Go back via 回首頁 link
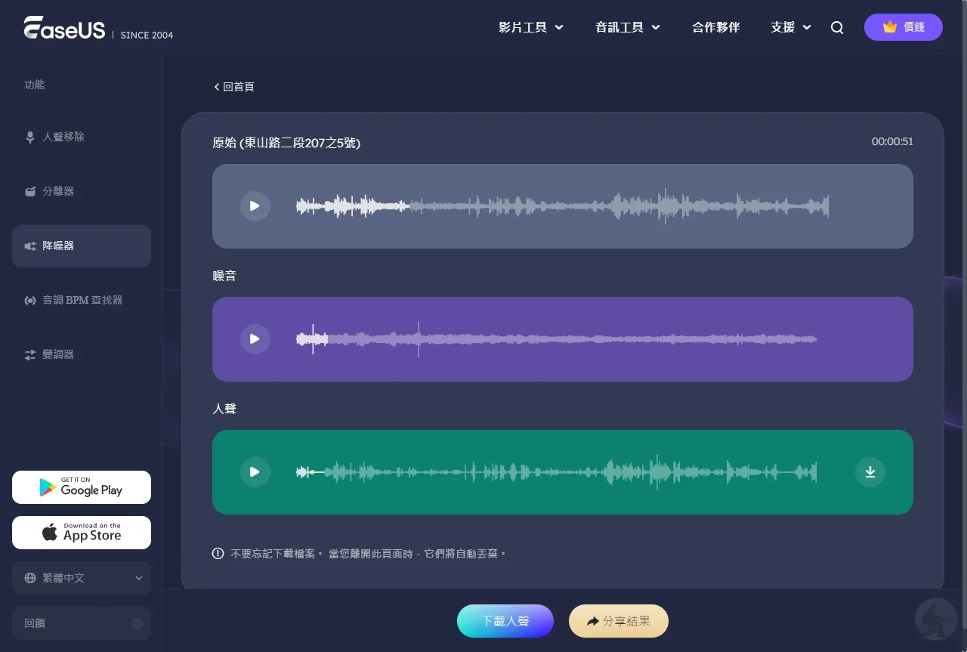 (x=234, y=87)
